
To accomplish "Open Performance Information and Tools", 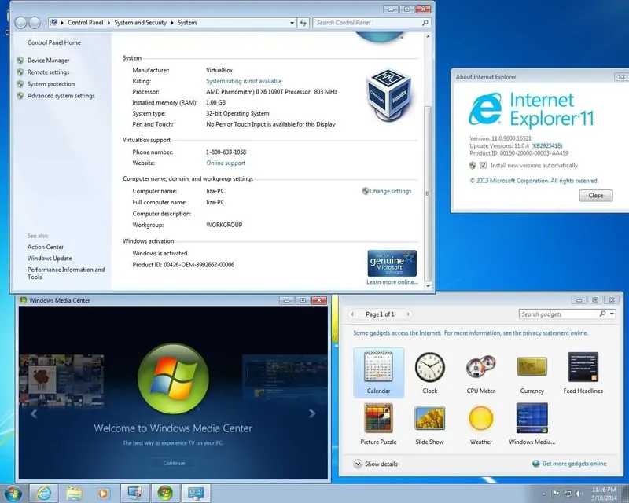I will (66, 274).
